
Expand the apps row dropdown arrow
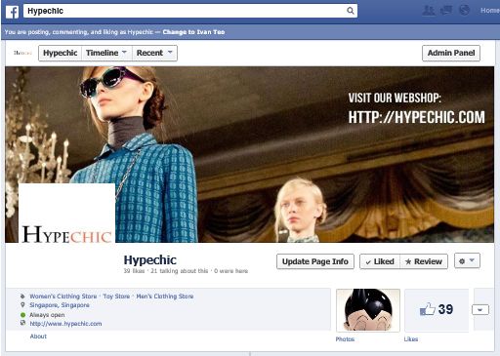tap(480, 310)
